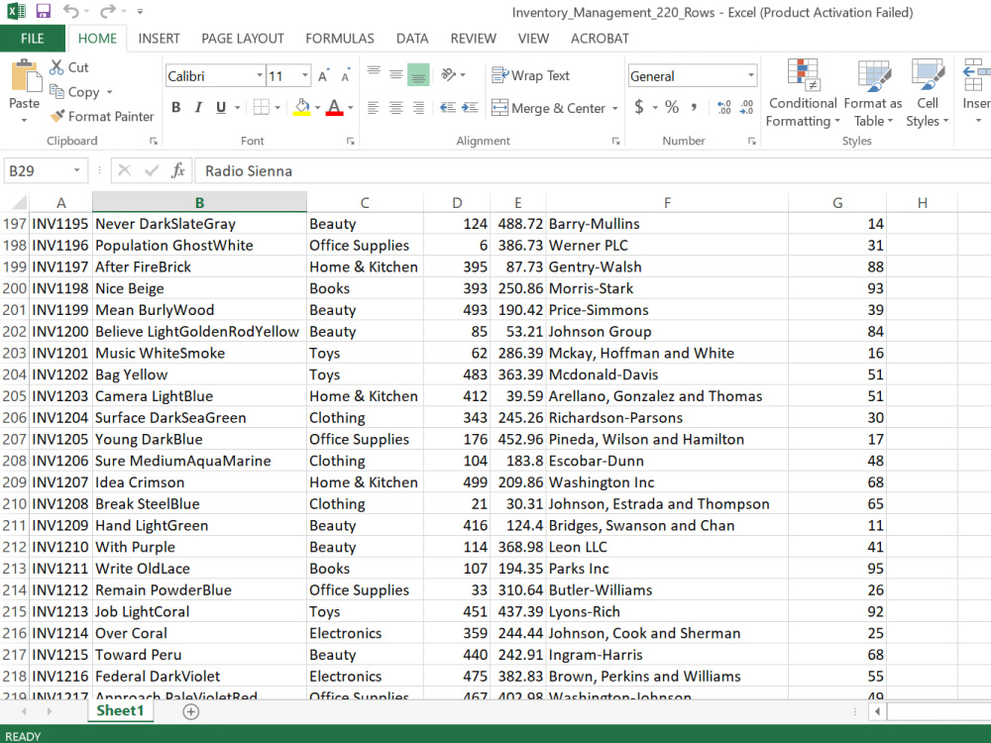Viewport: 991px width, 743px height.
Task: Switch to the DATA tab
Action: point(412,39)
